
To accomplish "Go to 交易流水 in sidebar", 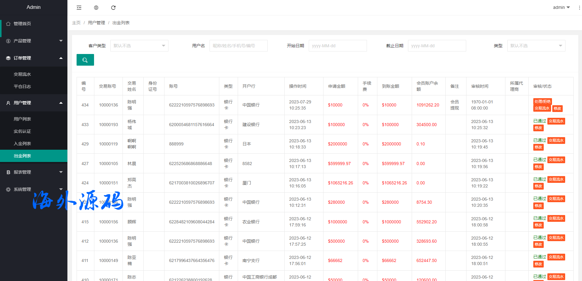I will click(x=22, y=74).
